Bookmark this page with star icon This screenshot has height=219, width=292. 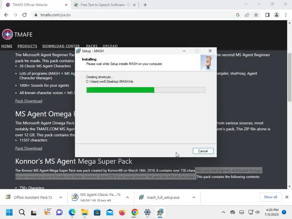tap(256, 15)
